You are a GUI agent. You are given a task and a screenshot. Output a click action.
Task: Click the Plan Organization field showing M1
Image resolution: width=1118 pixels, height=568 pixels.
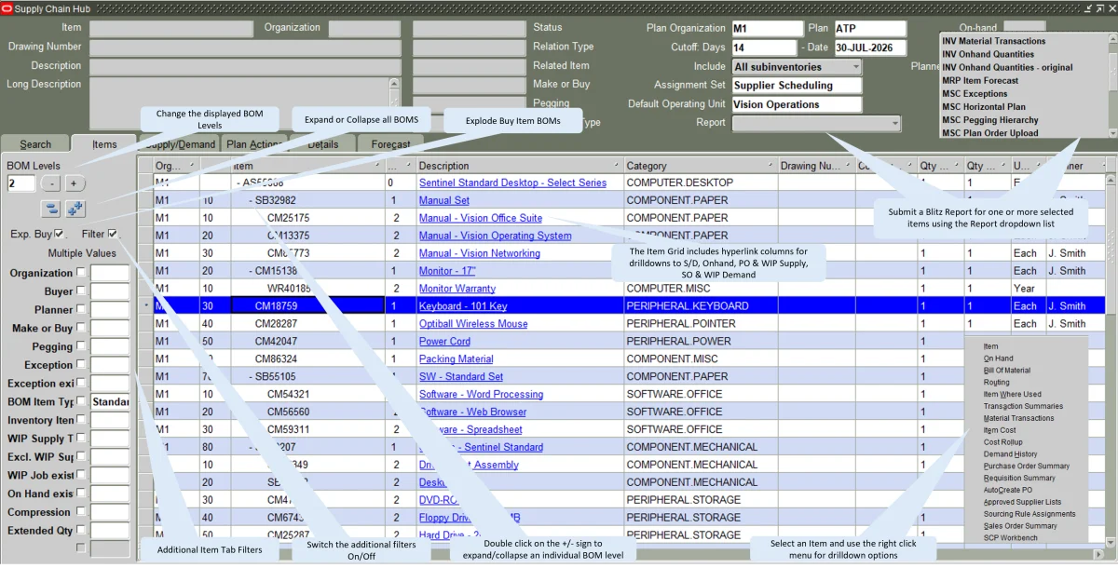click(x=767, y=29)
